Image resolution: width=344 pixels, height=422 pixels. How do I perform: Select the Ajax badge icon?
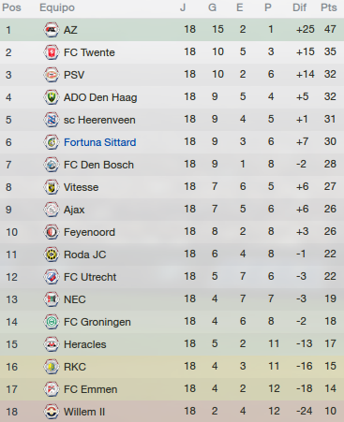click(x=52, y=210)
